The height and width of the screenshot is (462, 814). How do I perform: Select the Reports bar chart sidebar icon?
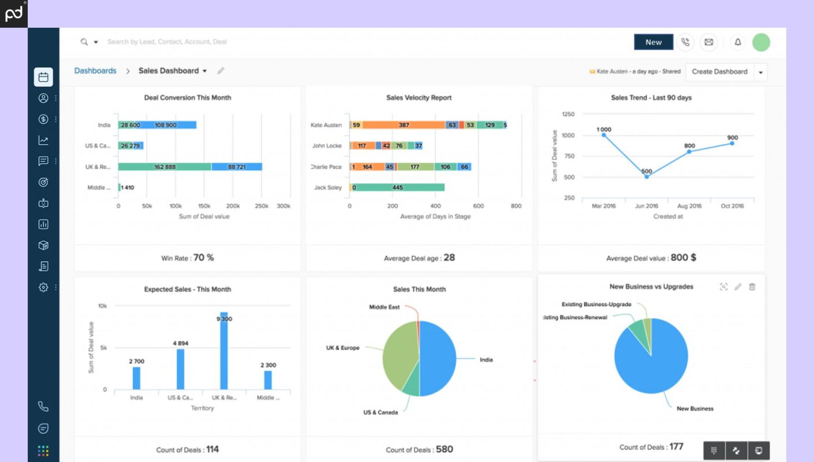(43, 224)
